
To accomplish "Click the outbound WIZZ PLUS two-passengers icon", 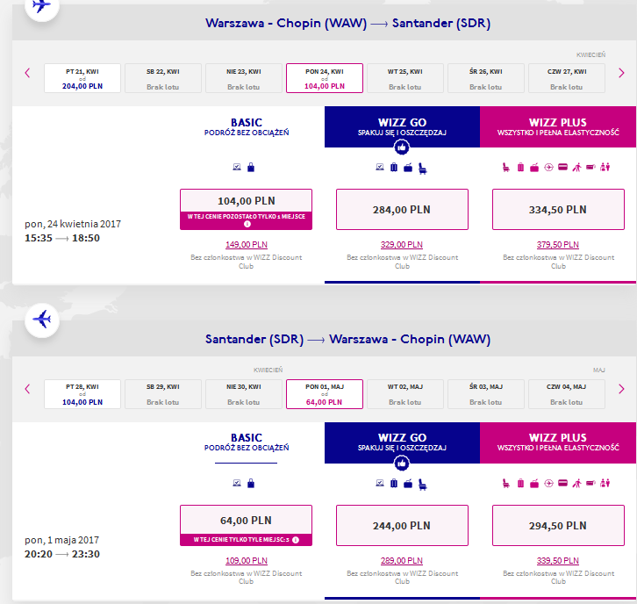I will pos(605,167).
